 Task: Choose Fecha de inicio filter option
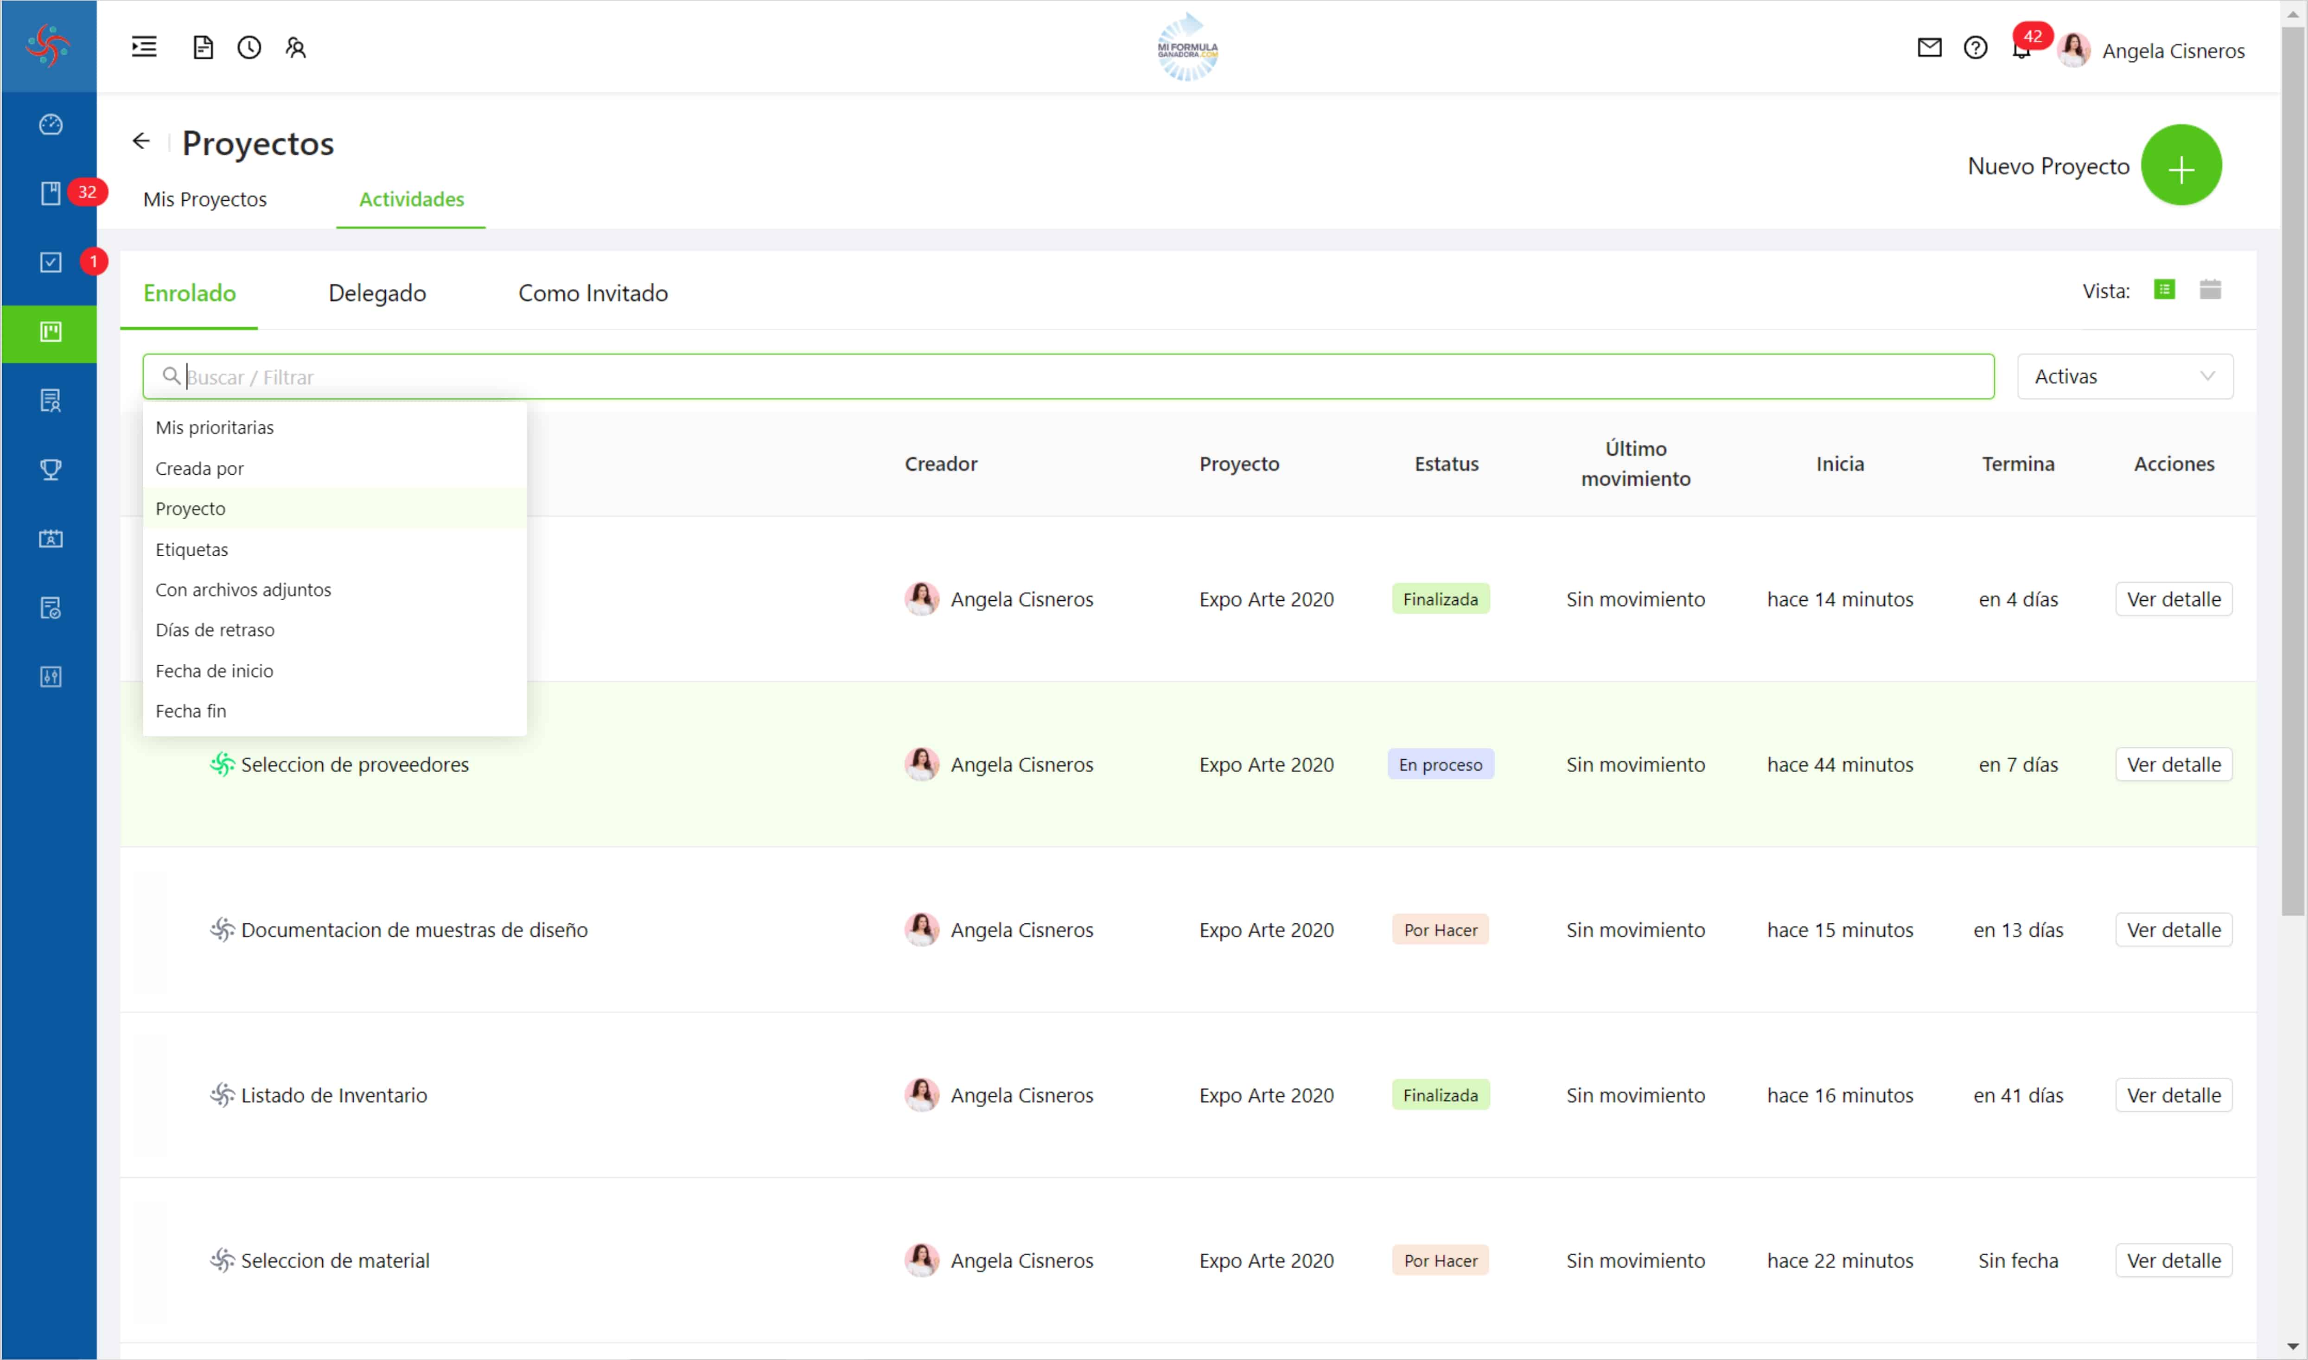[335, 671]
